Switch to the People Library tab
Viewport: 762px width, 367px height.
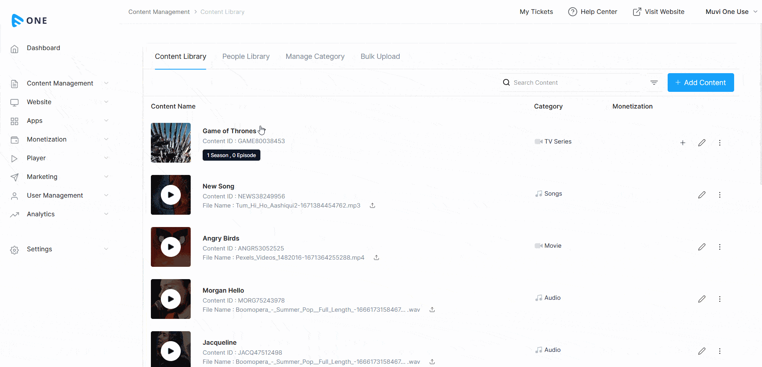tap(246, 56)
